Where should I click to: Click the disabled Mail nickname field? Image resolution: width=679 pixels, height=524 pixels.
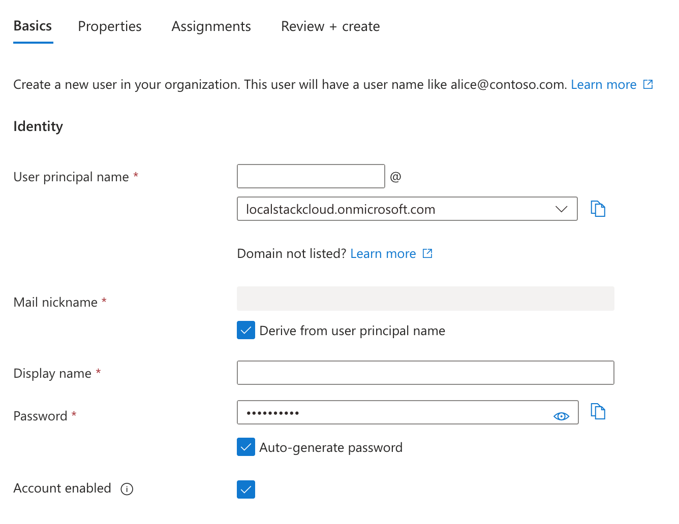pos(425,299)
